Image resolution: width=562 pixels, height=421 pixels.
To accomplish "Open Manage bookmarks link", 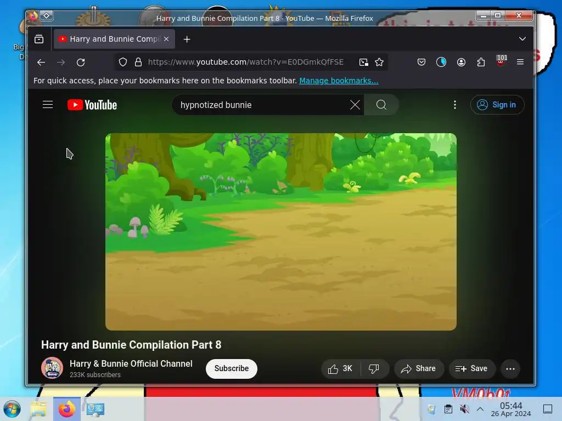I will [x=339, y=81].
